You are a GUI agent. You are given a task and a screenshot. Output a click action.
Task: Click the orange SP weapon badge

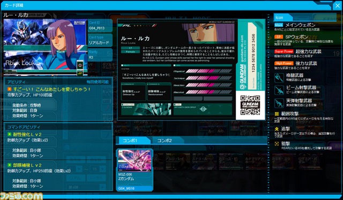279,37
